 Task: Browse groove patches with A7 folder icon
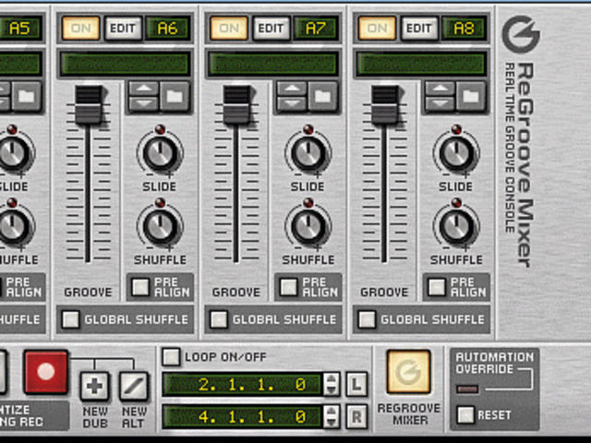tap(323, 96)
